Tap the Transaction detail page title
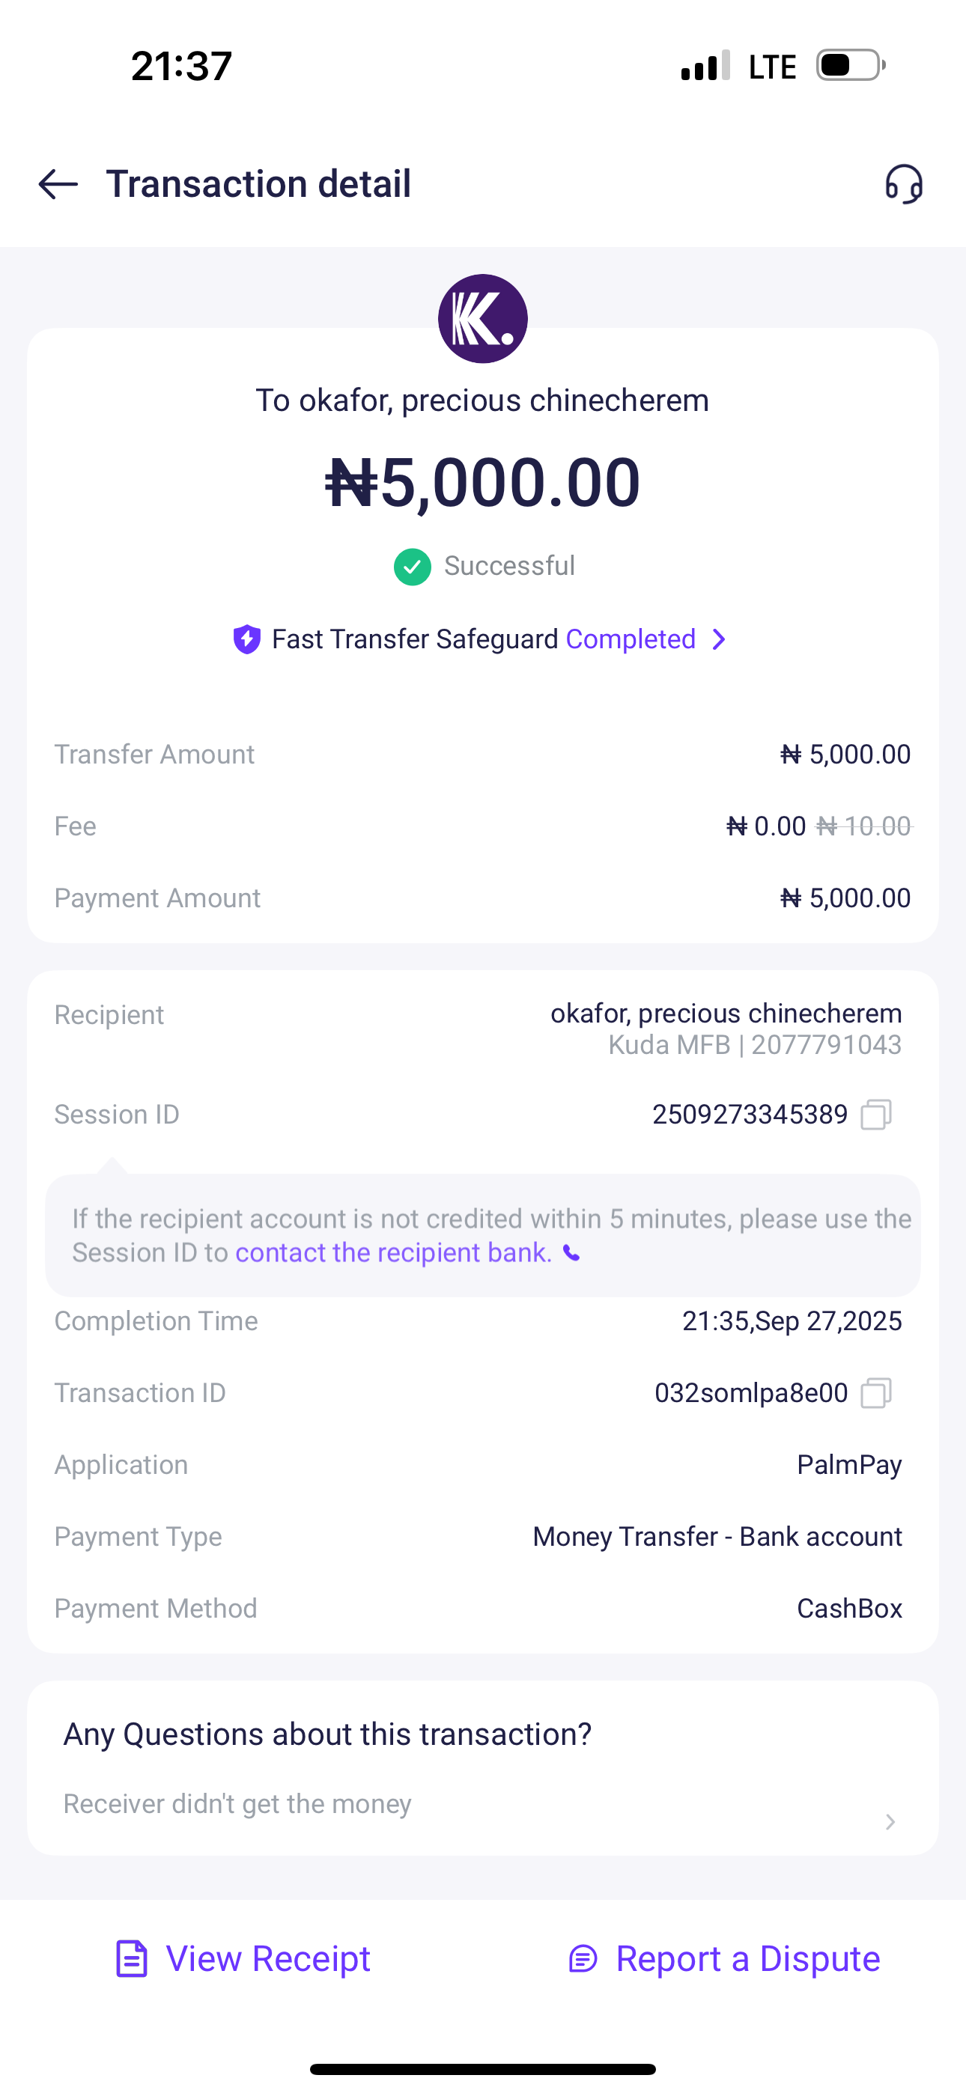966x2093 pixels. click(258, 184)
